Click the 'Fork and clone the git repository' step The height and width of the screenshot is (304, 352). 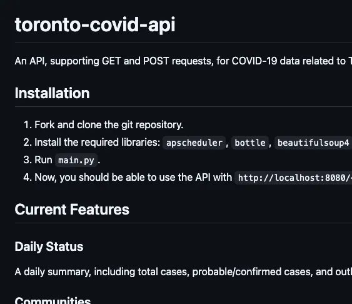click(x=109, y=125)
